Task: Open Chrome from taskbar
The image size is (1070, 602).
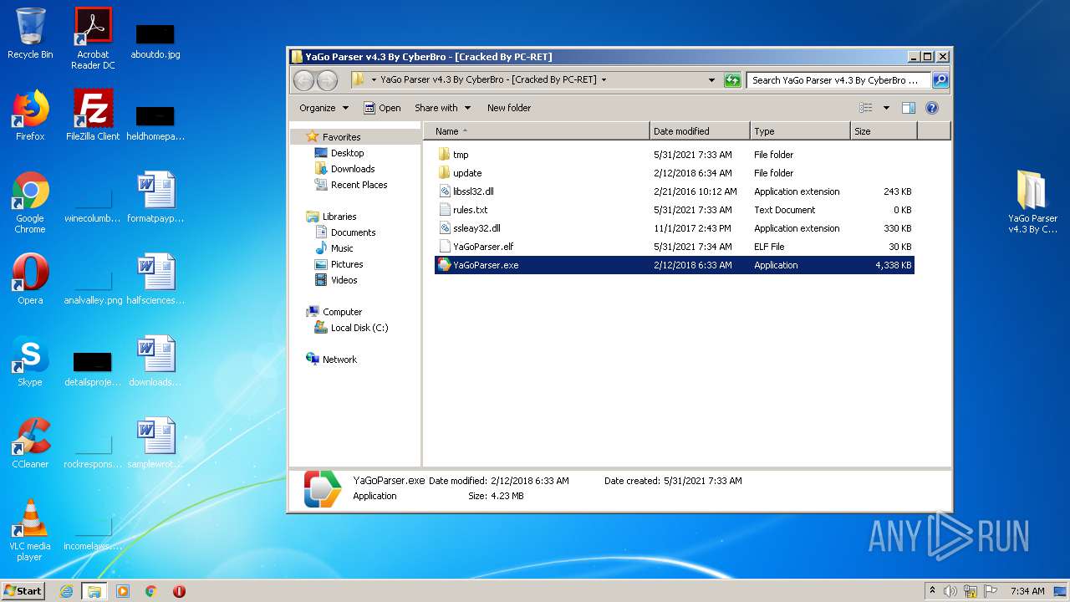Action: (x=151, y=591)
